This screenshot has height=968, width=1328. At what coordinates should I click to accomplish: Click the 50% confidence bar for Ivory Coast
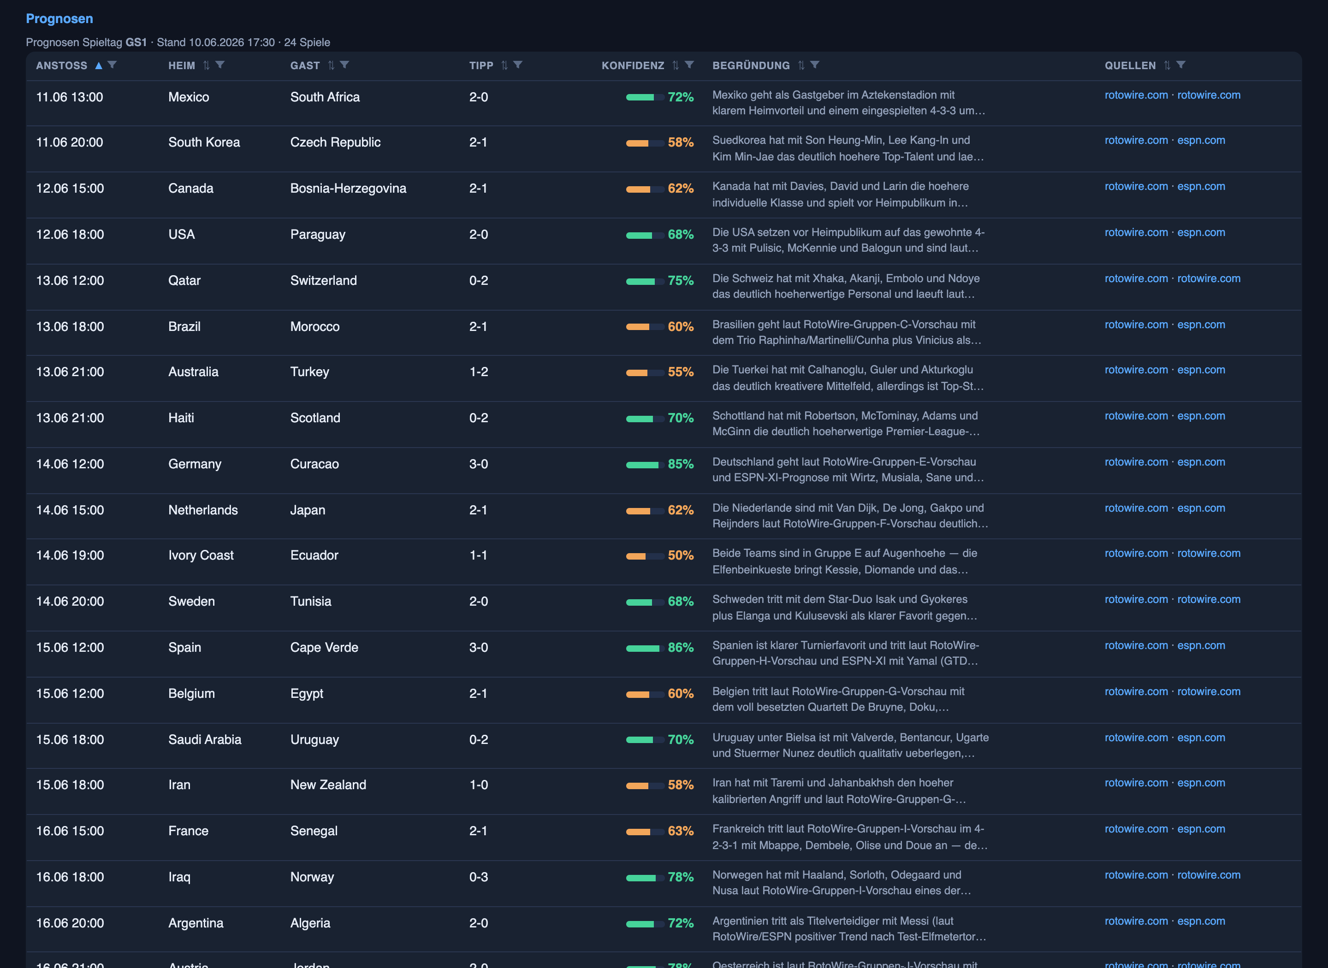pos(645,556)
